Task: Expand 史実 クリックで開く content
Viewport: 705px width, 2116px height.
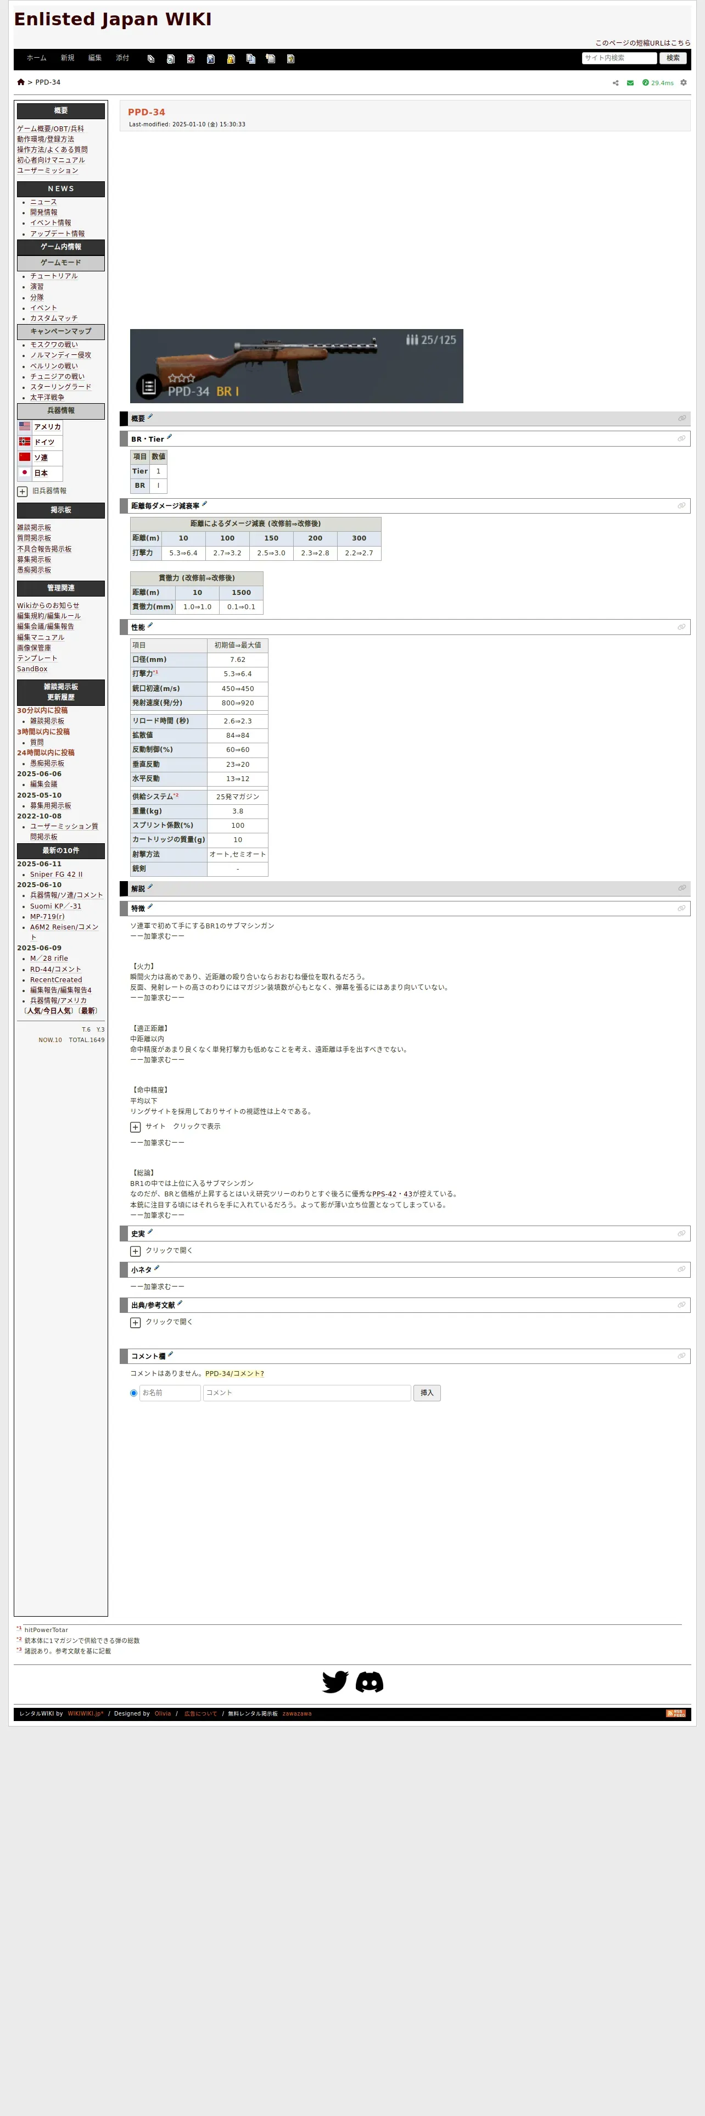Action: tap(136, 1251)
